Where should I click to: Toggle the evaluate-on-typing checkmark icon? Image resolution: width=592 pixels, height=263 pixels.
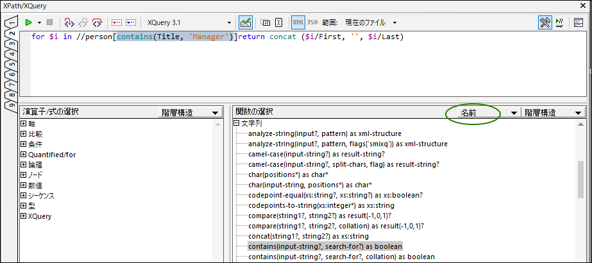coord(246,22)
